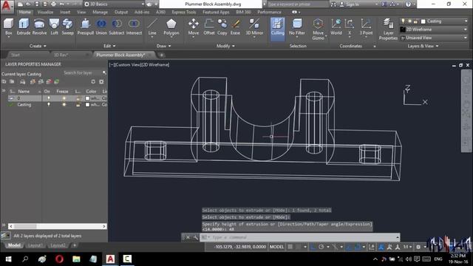Add a new drawing tab with plus
473x266 pixels.
tap(161, 55)
